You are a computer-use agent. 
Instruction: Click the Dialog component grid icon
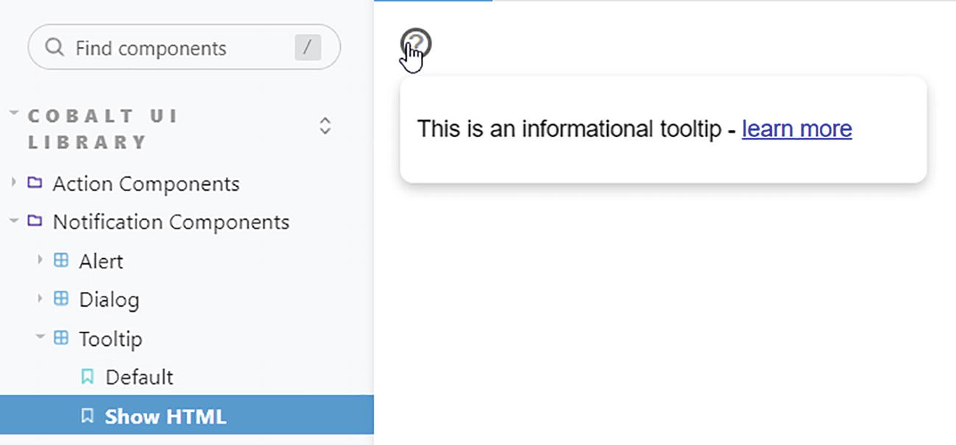[61, 299]
